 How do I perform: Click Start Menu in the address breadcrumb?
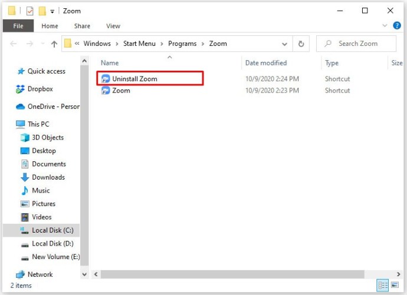pyautogui.click(x=139, y=44)
